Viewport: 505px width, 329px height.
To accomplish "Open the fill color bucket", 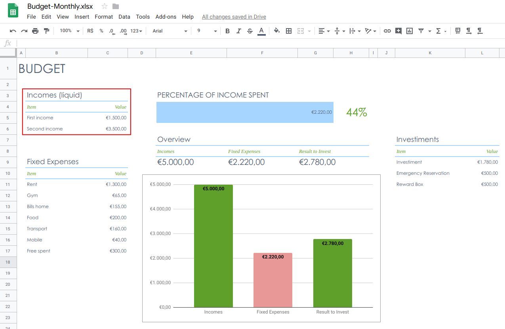I will pos(277,31).
